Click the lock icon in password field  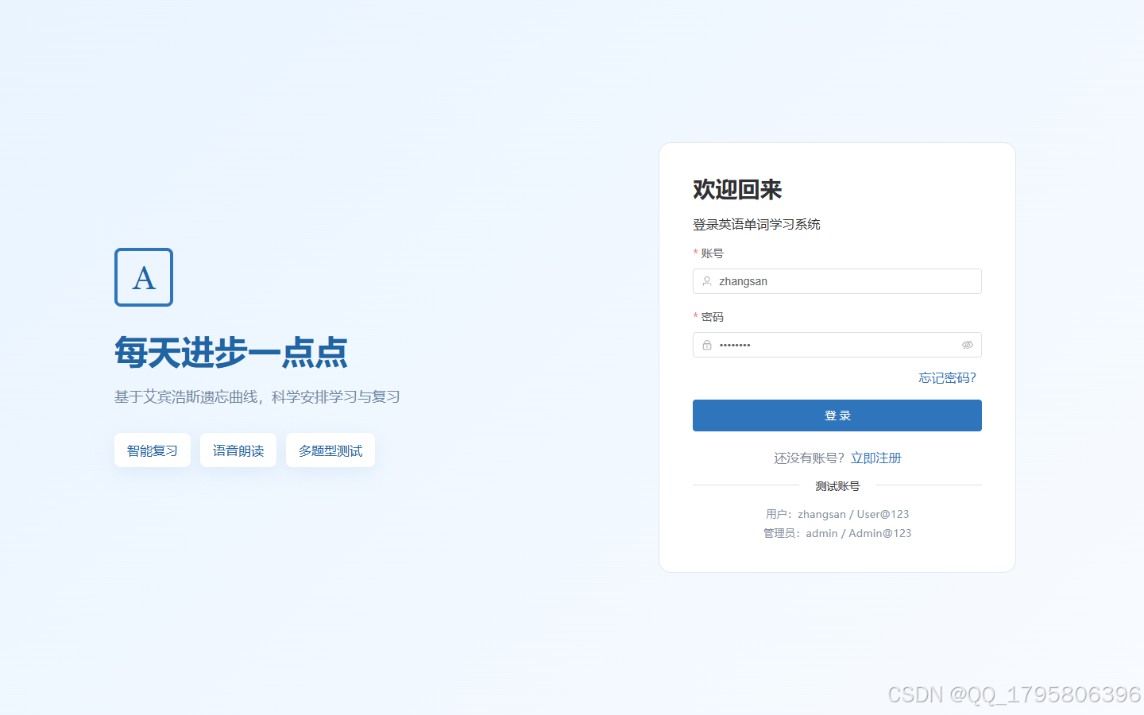pyautogui.click(x=707, y=345)
